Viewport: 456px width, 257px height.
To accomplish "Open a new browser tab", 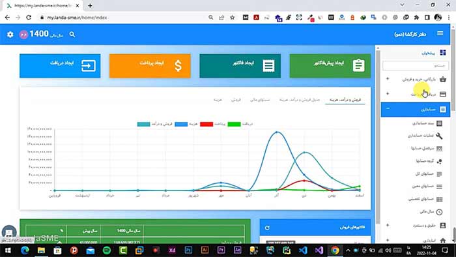I will coord(90,5).
